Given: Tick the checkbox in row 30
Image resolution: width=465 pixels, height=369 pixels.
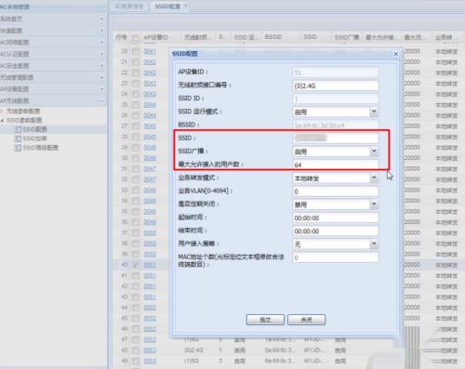Looking at the screenshot, I should pyautogui.click(x=136, y=158).
